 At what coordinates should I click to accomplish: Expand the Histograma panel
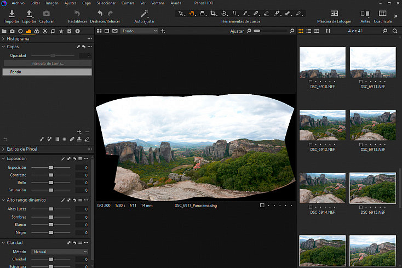3,39
